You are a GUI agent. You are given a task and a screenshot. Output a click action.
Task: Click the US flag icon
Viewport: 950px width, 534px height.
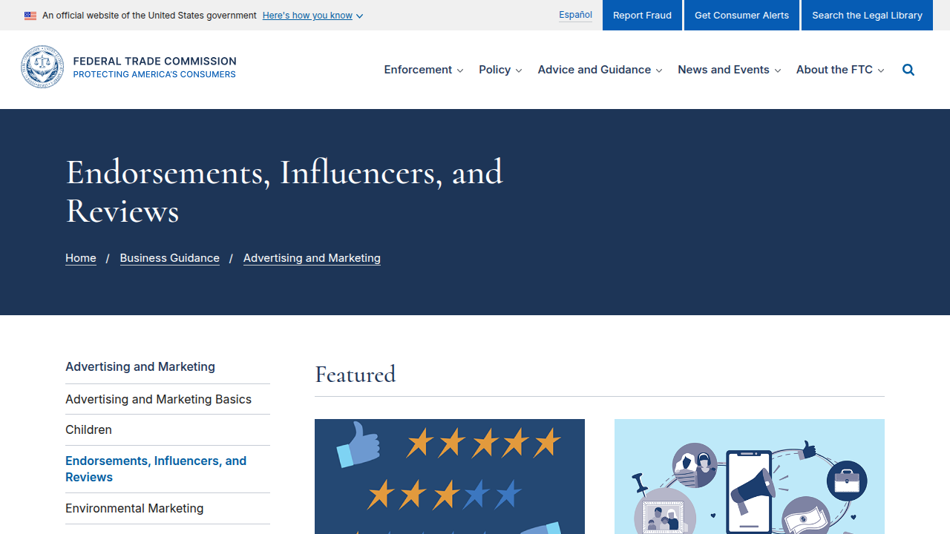coord(30,16)
